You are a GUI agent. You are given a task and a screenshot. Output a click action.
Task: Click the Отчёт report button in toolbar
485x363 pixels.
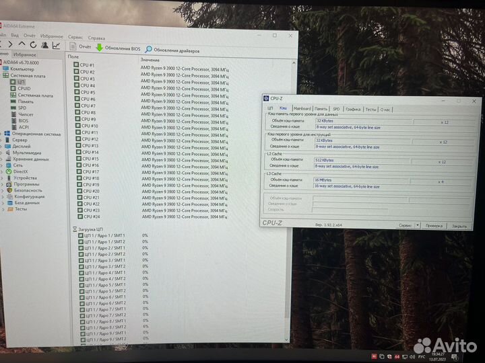[80, 46]
